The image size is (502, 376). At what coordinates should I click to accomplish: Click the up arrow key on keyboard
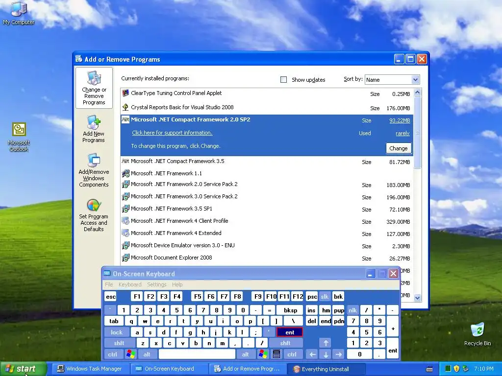pyautogui.click(x=326, y=343)
